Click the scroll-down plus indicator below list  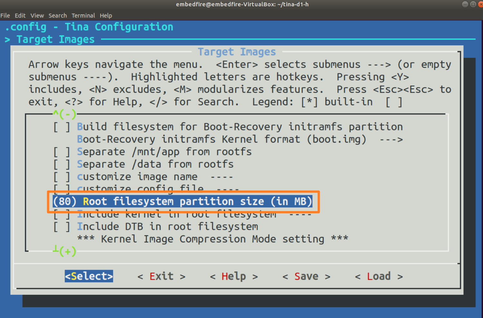[65, 251]
